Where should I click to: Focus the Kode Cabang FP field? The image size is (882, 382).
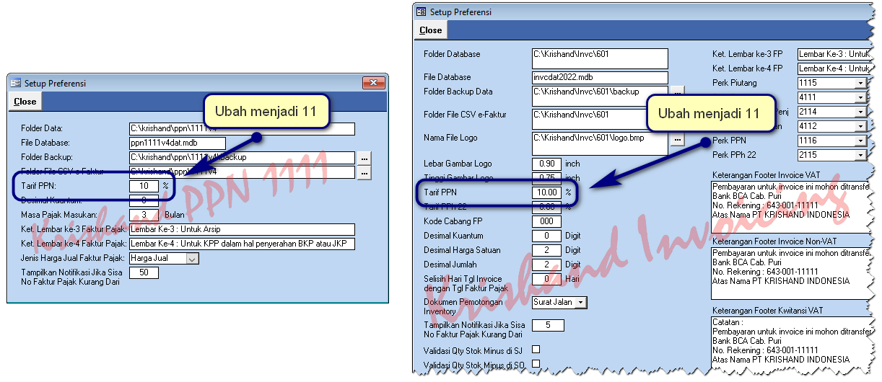click(546, 221)
